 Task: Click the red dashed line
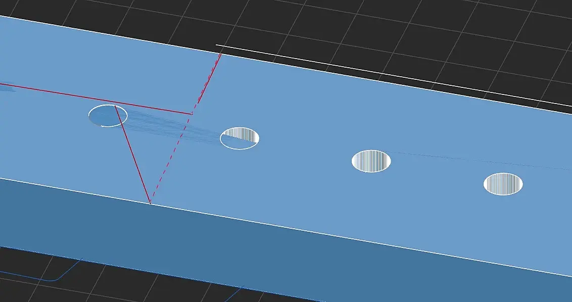pyautogui.click(x=185, y=128)
